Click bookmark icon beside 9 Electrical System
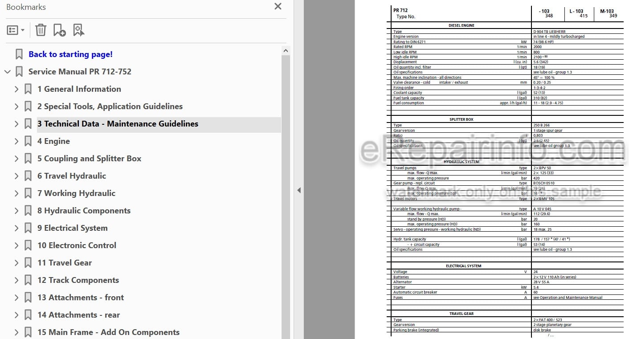This screenshot has height=339, width=629. [28, 228]
